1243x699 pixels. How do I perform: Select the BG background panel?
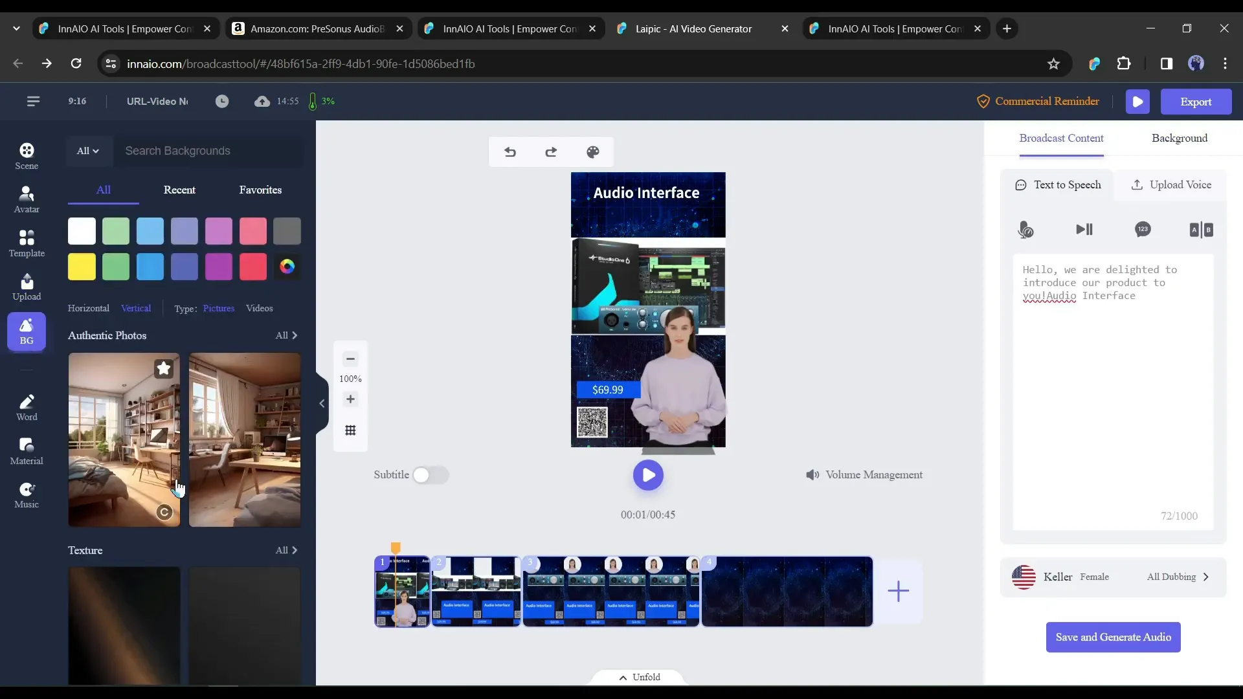(x=27, y=331)
